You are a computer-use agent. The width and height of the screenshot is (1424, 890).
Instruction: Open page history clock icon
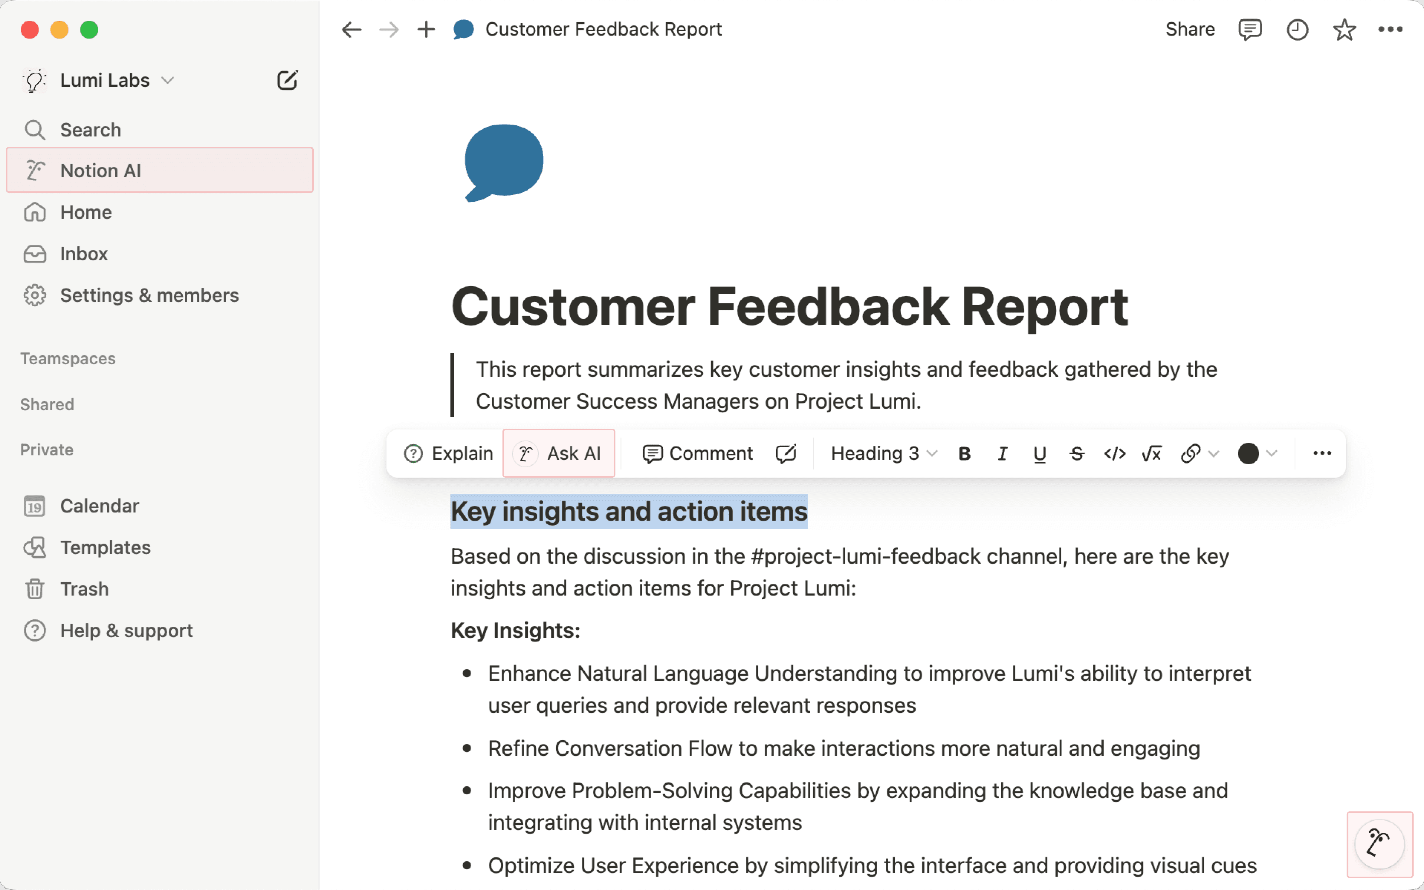[x=1297, y=29]
